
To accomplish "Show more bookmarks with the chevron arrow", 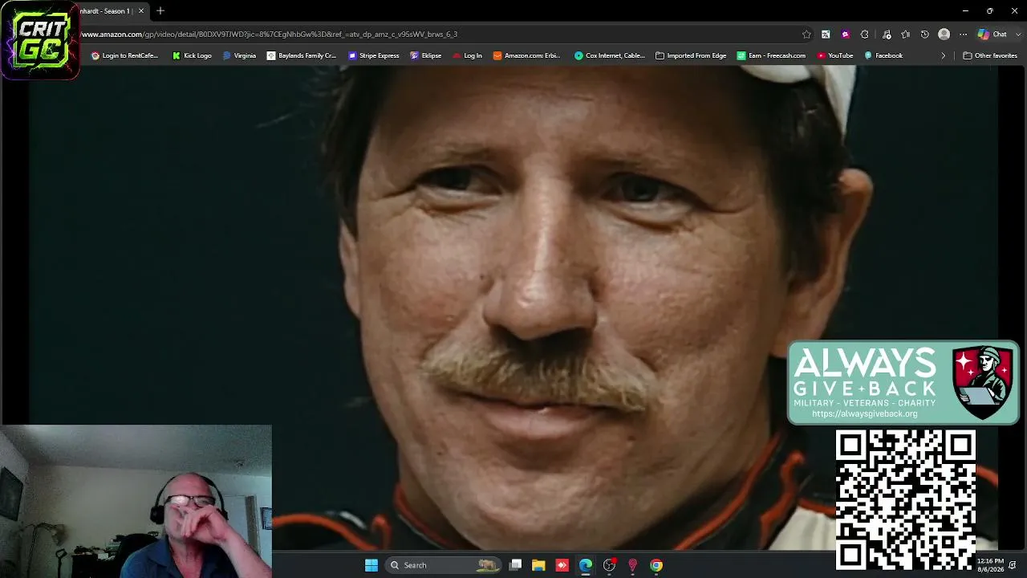I will pos(943,56).
